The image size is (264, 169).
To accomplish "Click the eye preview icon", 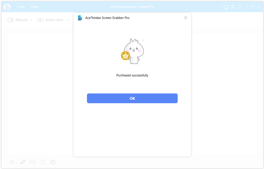I will click(x=12, y=162).
